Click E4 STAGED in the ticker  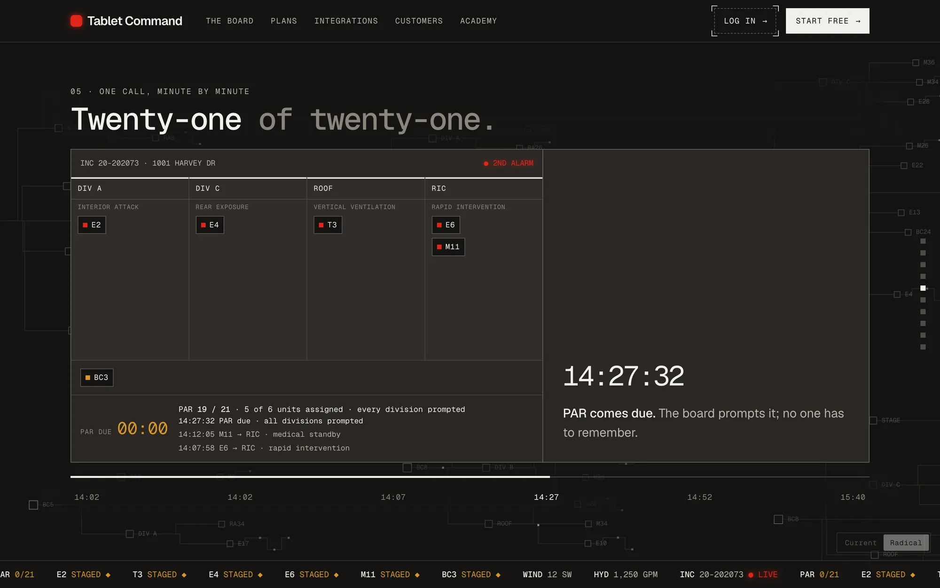[x=235, y=575]
